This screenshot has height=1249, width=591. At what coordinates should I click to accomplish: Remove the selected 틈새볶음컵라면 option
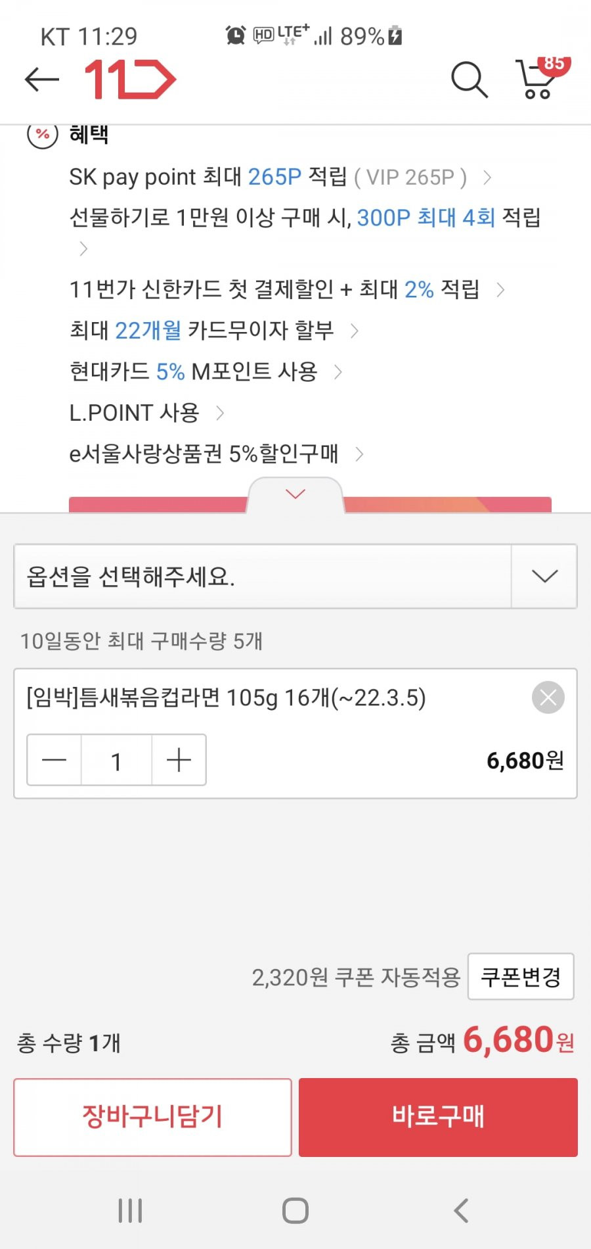tap(548, 697)
